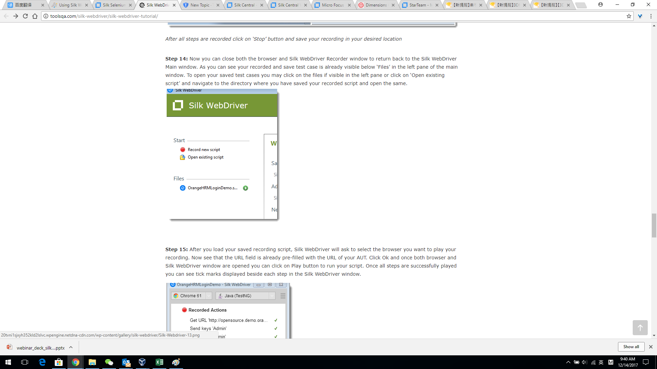Open the Chrome menu (three dots)
Viewport: 657px width, 369px height.
(x=651, y=16)
